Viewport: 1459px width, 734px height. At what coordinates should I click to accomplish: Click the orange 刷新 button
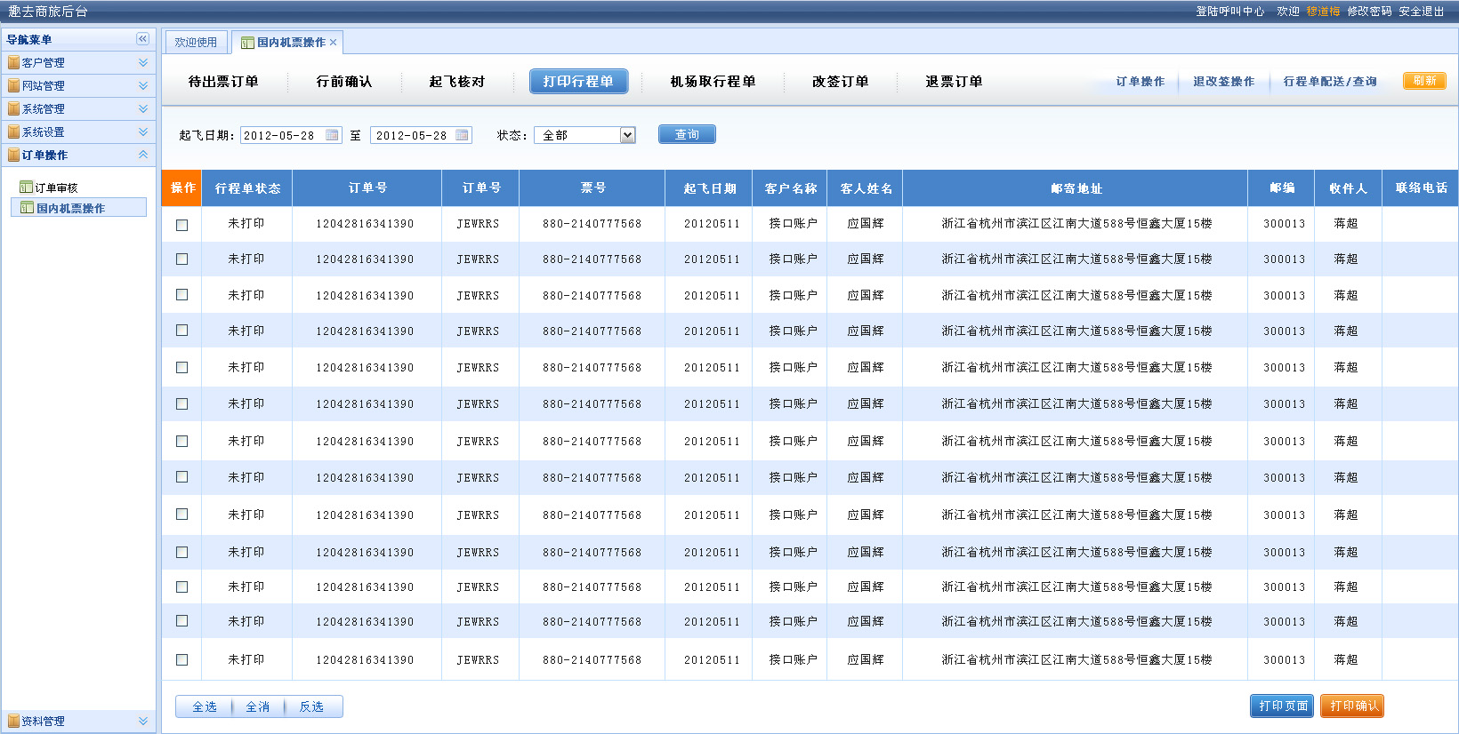click(x=1424, y=81)
